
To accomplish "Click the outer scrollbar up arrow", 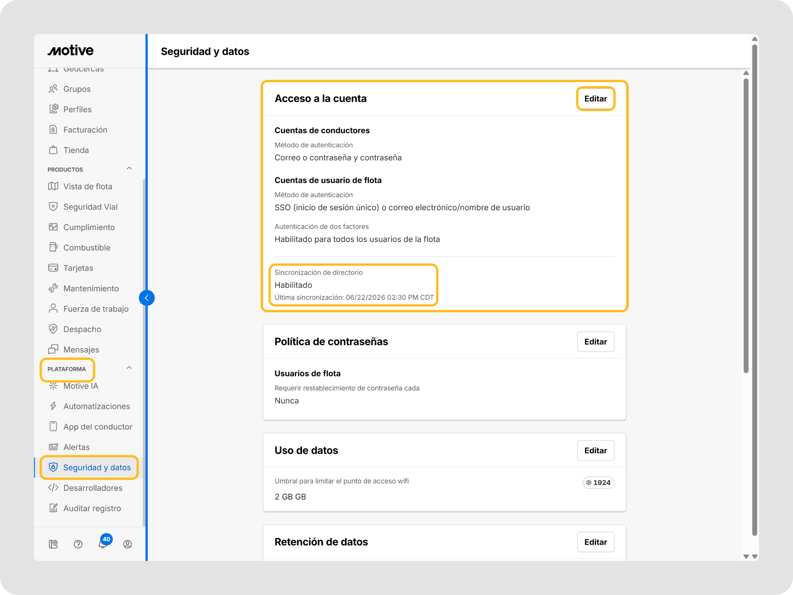I will pos(755,39).
